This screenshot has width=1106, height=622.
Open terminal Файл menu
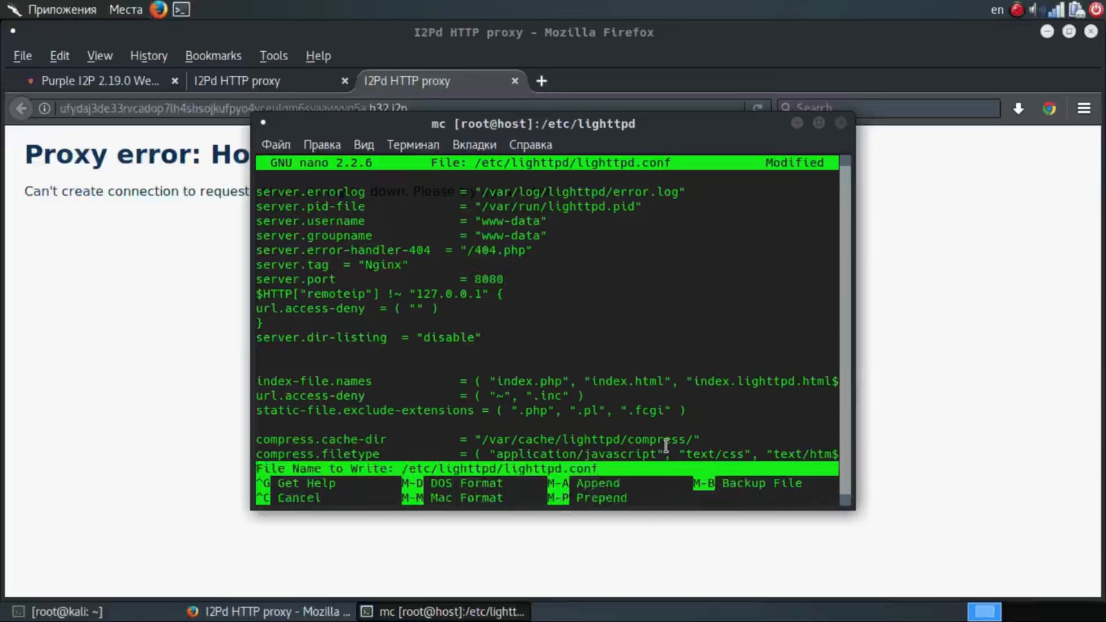276,144
